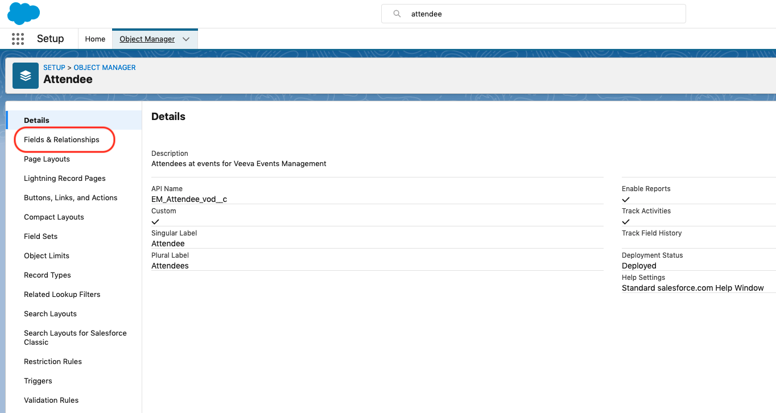The image size is (776, 413).
Task: Click the Singular Label value Attendee
Action: pyautogui.click(x=168, y=243)
